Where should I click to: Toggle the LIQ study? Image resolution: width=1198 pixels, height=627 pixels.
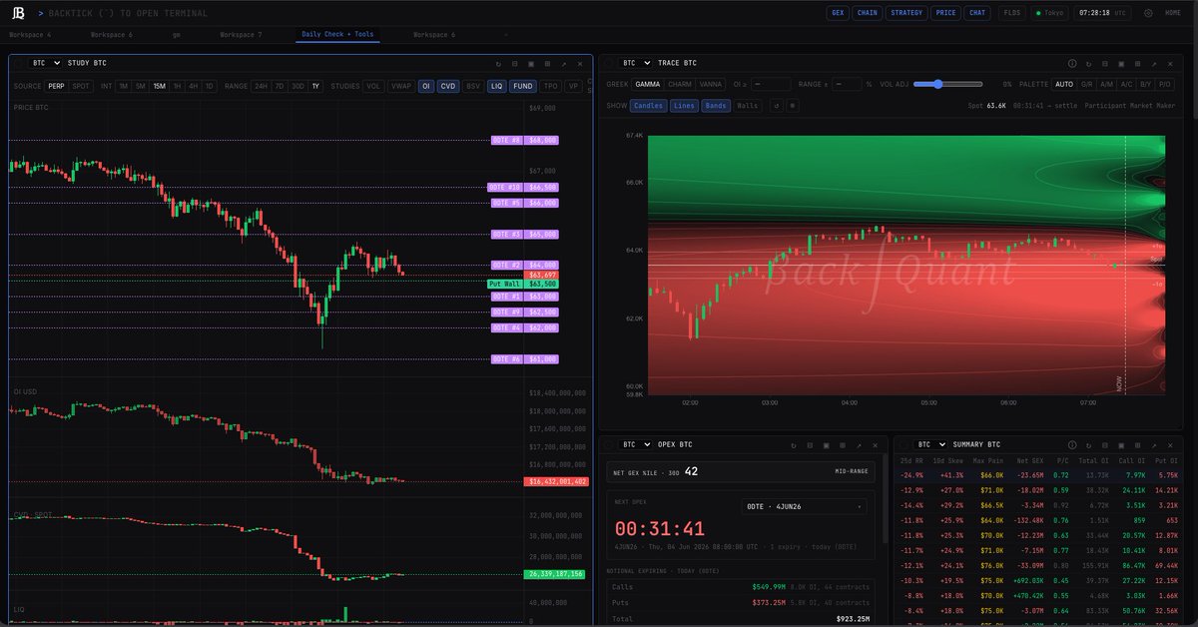pos(496,86)
